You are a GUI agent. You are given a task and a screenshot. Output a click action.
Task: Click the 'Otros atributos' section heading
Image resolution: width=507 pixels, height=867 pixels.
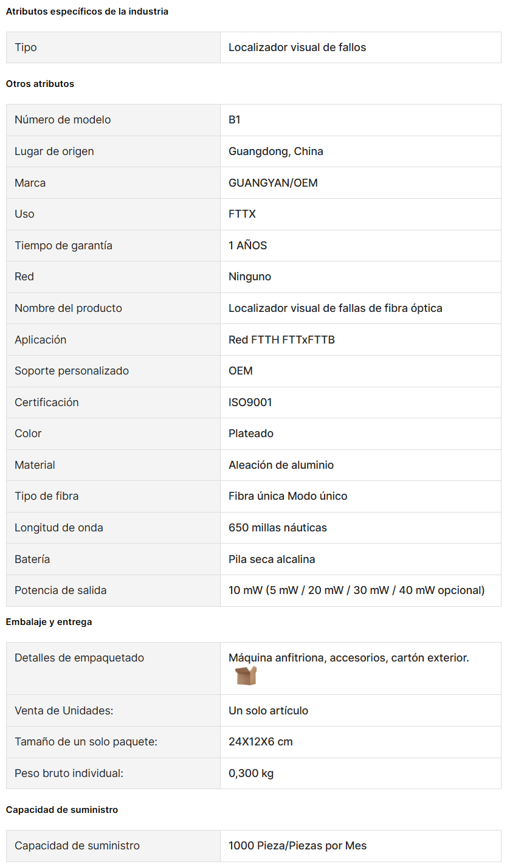click(40, 84)
